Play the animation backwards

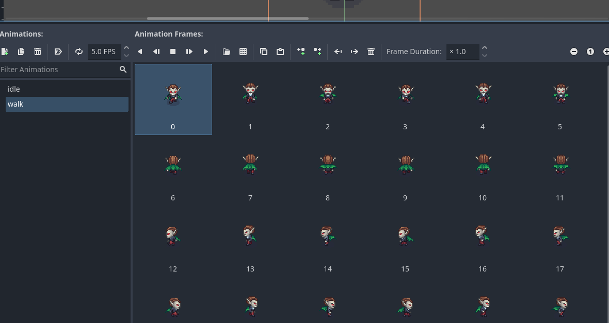140,52
